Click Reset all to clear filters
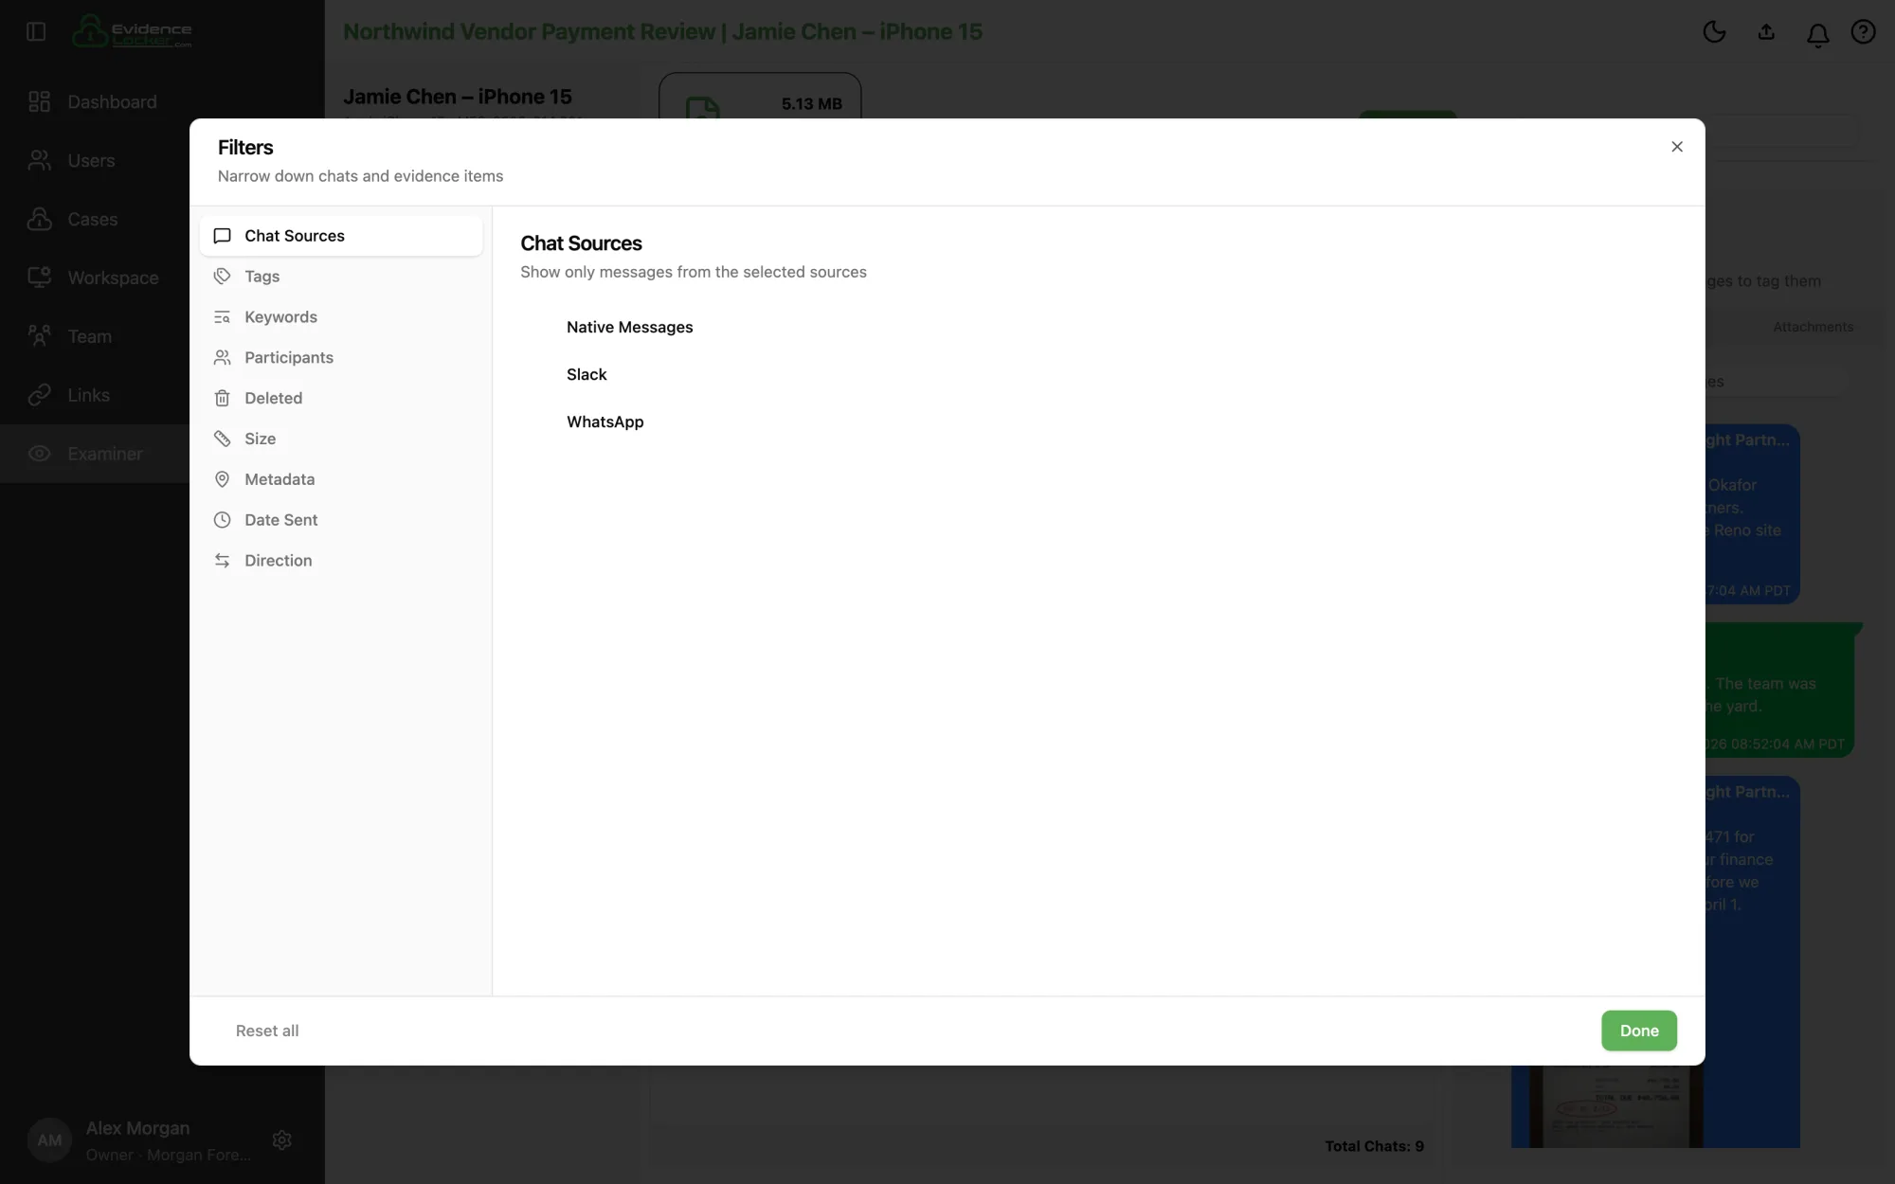This screenshot has width=1895, height=1184. point(267,1031)
